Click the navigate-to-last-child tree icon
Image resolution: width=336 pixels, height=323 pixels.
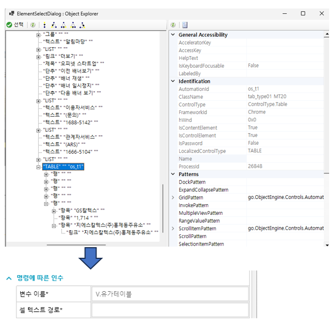coord(82,25)
